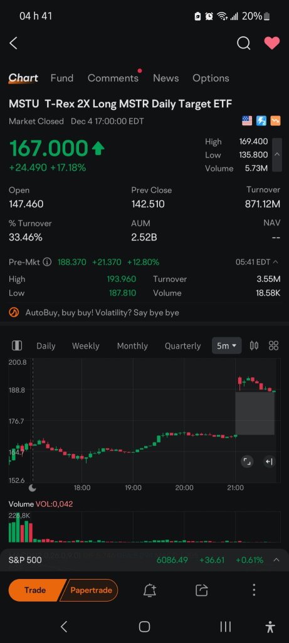Screen dimensions: 289x643
Task: Expand chart to fullscreen view
Action: click(x=247, y=462)
